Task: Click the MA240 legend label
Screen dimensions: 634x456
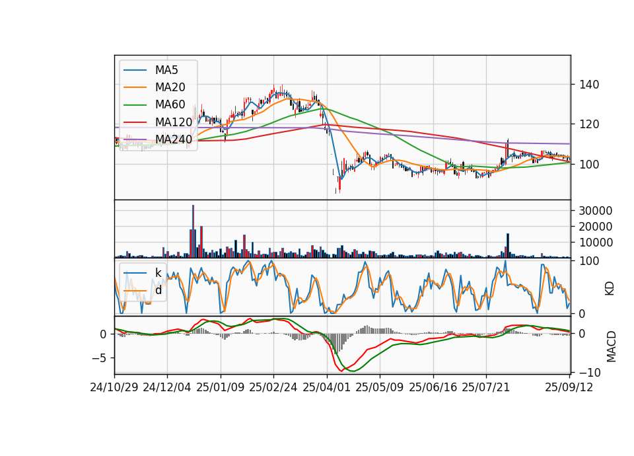Action: [174, 139]
